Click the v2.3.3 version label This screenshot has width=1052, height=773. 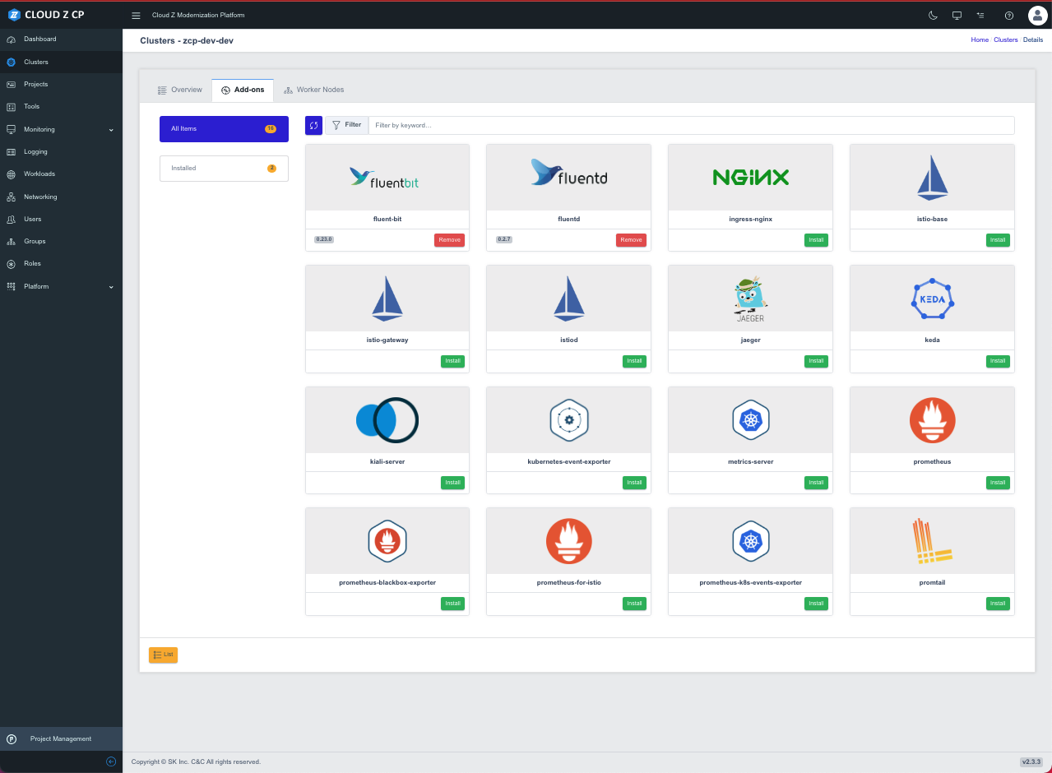tap(1031, 762)
